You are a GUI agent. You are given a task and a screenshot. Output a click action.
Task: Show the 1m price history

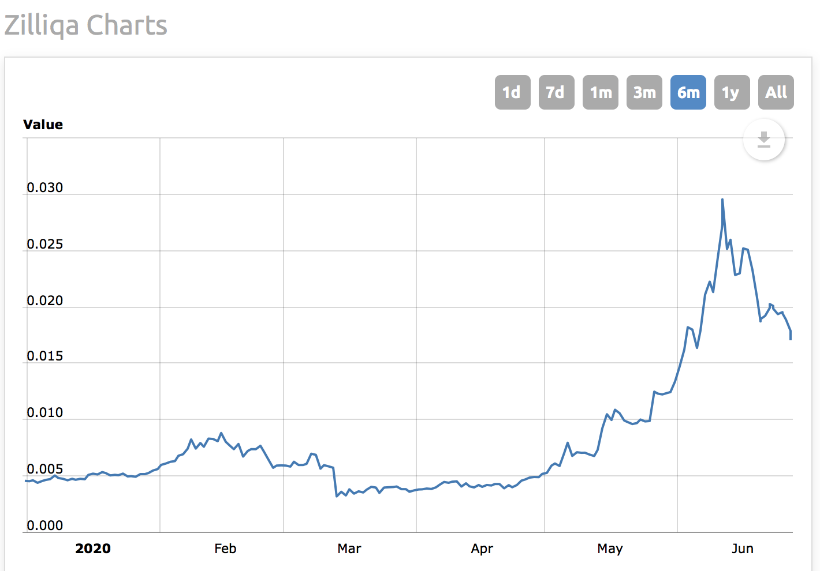coord(600,92)
